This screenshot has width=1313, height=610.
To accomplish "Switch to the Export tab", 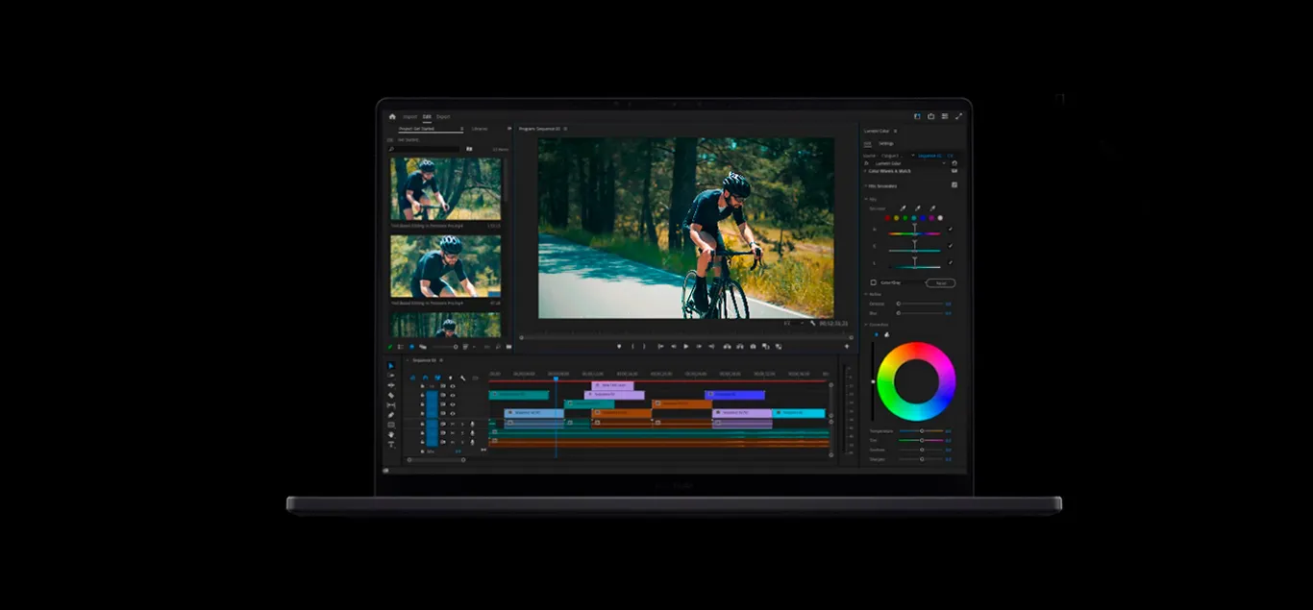I will pos(443,116).
